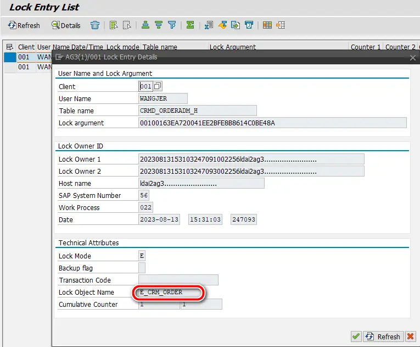Click the table select-all icon left of Client header
The height and width of the screenshot is (347, 420).
pyautogui.click(x=10, y=47)
